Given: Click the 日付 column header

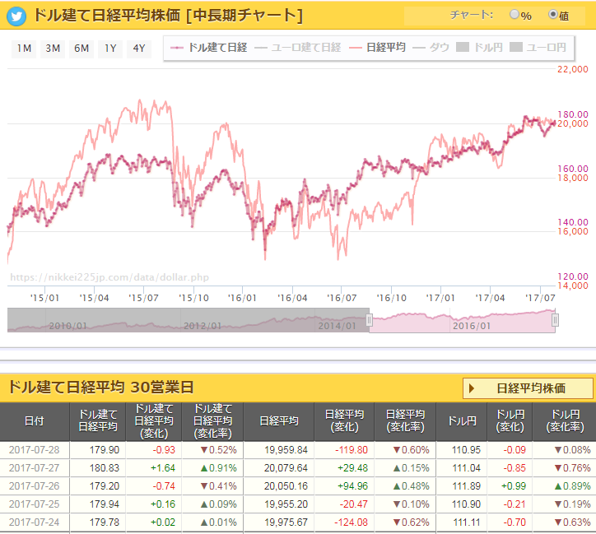Looking at the screenshot, I should point(35,420).
